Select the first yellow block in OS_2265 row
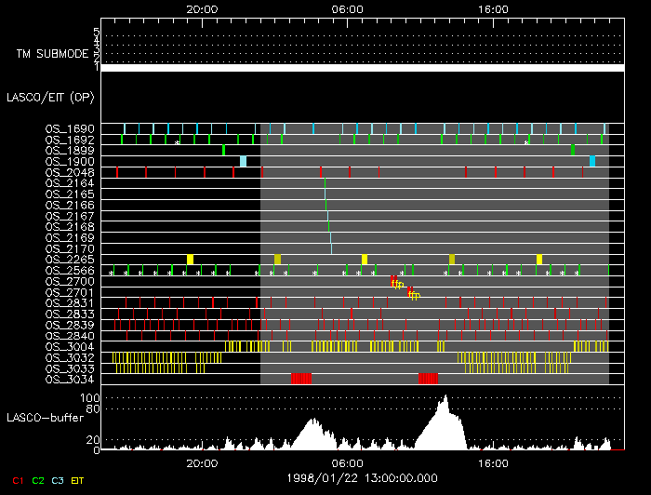The image size is (651, 495). (190, 259)
